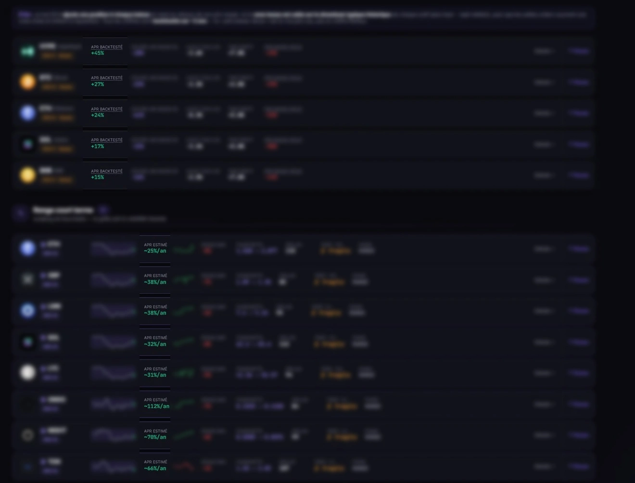Click the APR BACKTESTÉ label above +15%
The image size is (635, 483).
(x=107, y=171)
